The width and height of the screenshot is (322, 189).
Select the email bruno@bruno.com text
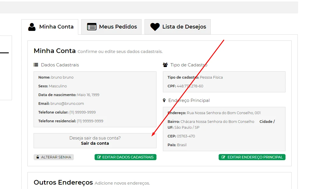coord(67,104)
